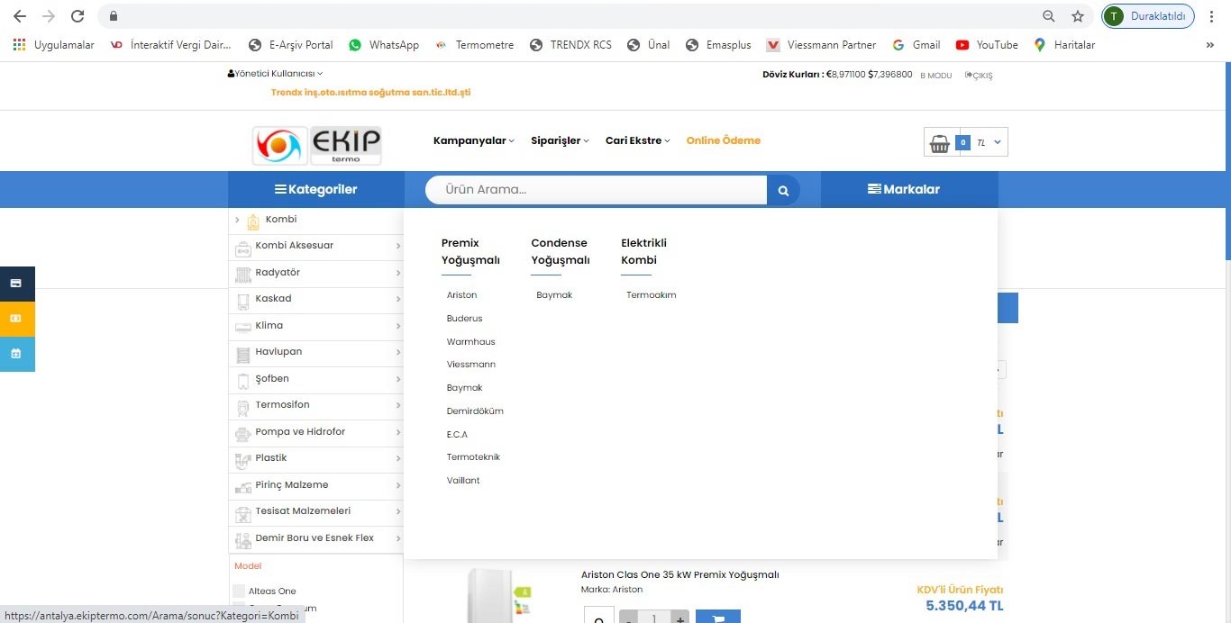Open the Markalar tab

[x=909, y=189]
